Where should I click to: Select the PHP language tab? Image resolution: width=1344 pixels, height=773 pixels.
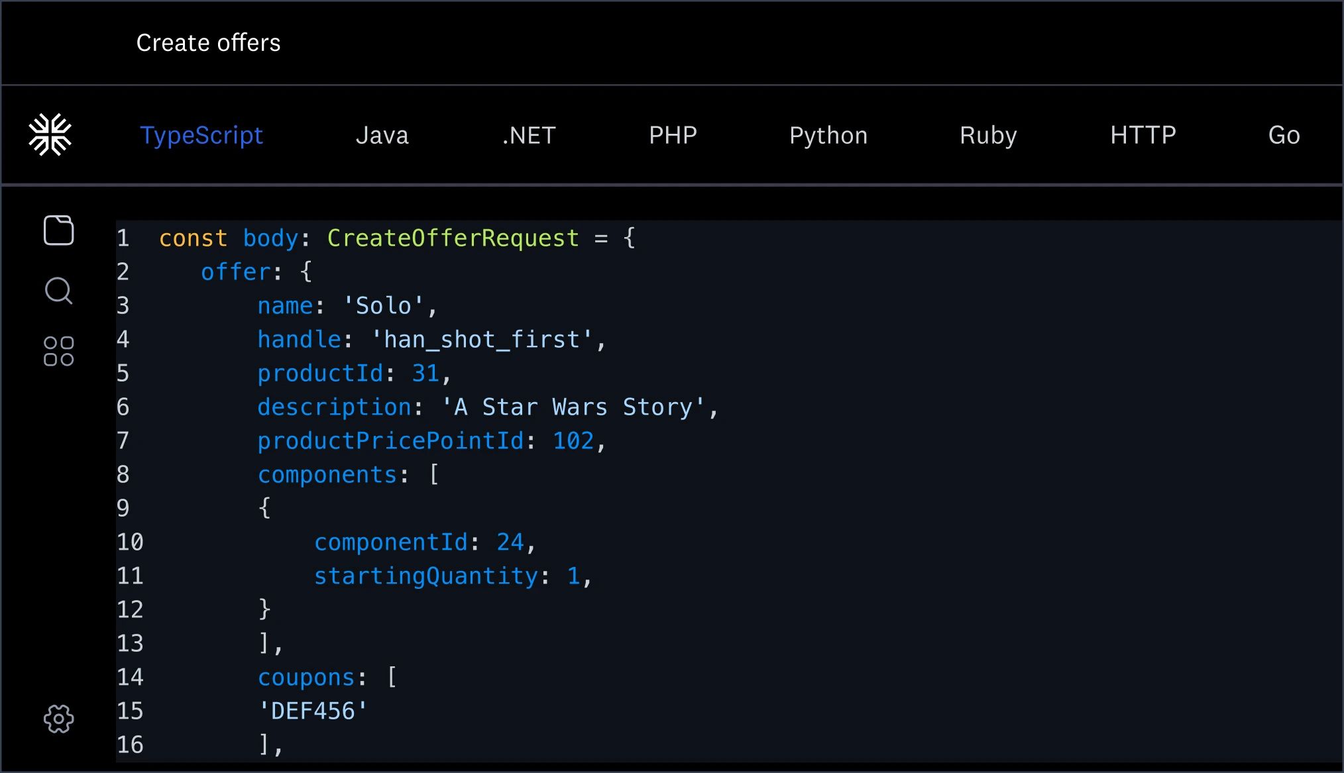pyautogui.click(x=673, y=135)
